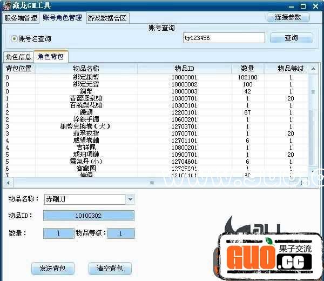Open the 物品名称 dropdown arrow
This screenshot has width=324, height=281.
coord(130,199)
